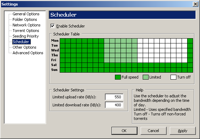200x139 pixels.
Task: Apply the scheduler settings
Action: point(183,131)
